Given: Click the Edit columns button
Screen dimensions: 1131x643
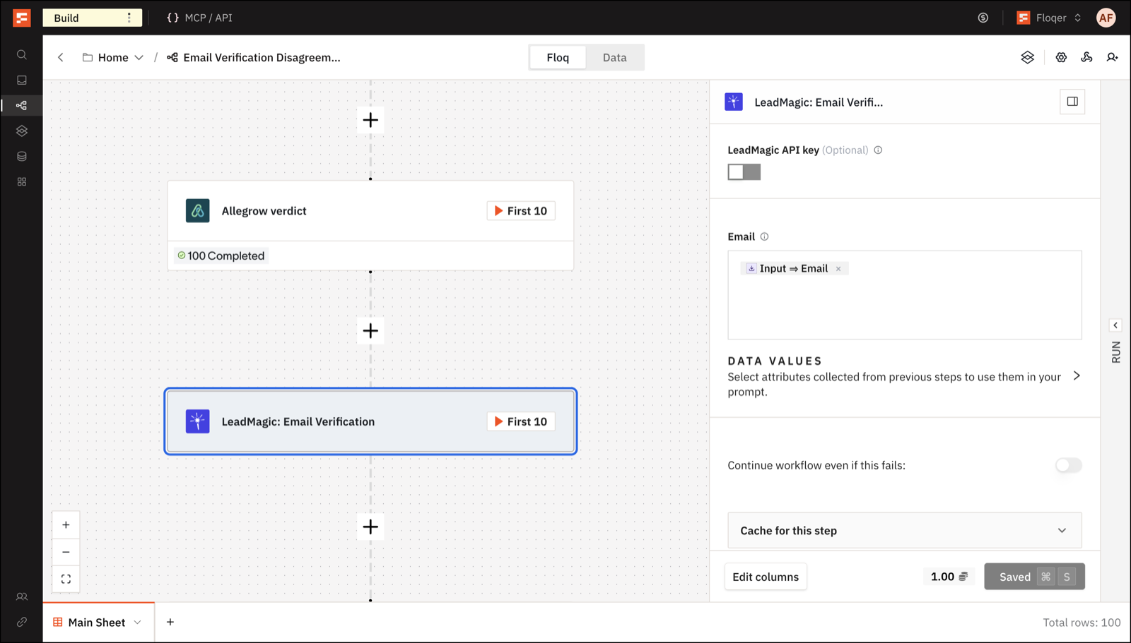Looking at the screenshot, I should coord(766,577).
